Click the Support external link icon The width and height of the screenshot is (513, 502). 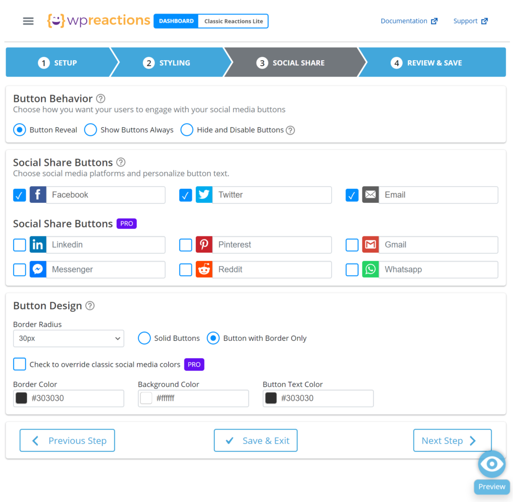click(484, 21)
